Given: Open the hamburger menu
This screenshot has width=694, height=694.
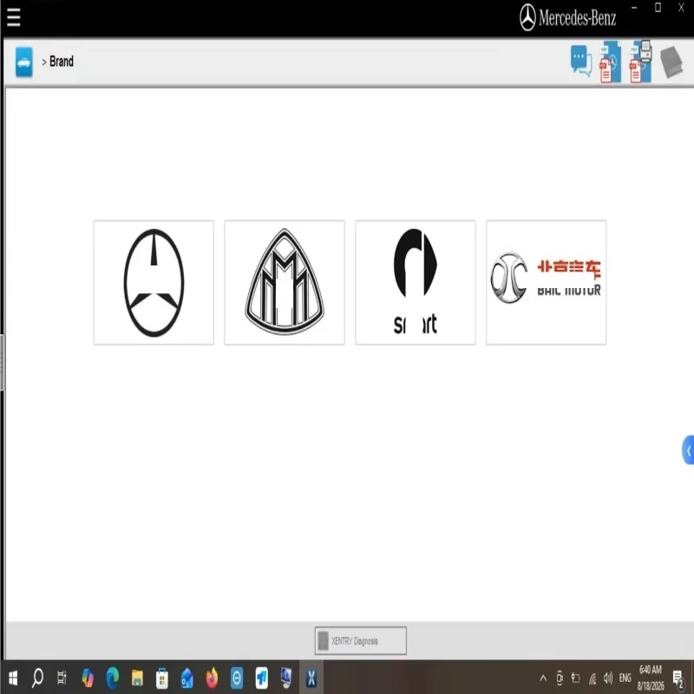Looking at the screenshot, I should [x=13, y=17].
